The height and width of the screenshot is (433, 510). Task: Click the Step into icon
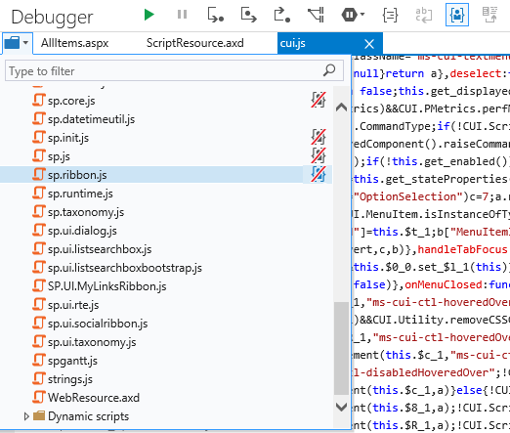[x=216, y=15]
